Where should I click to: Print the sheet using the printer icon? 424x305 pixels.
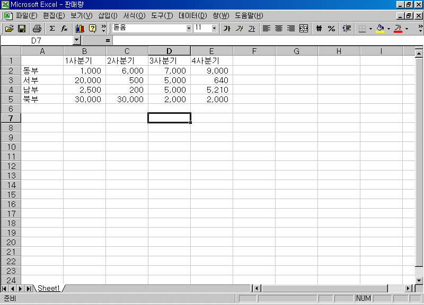click(x=37, y=28)
